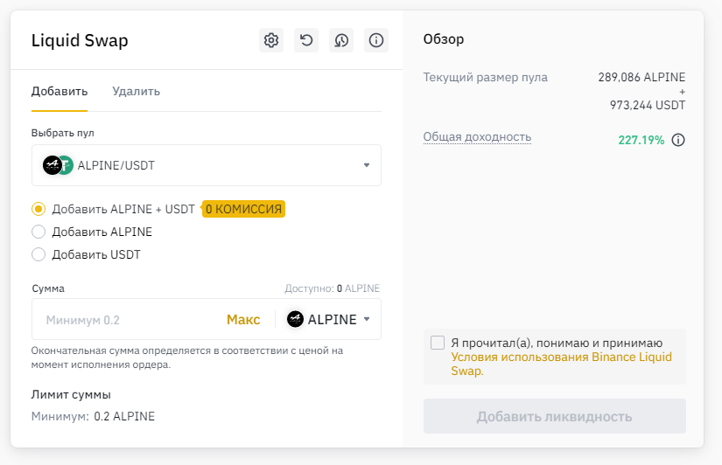This screenshot has width=722, height=465.
Task: Switch to the Удалить tab
Action: point(137,92)
